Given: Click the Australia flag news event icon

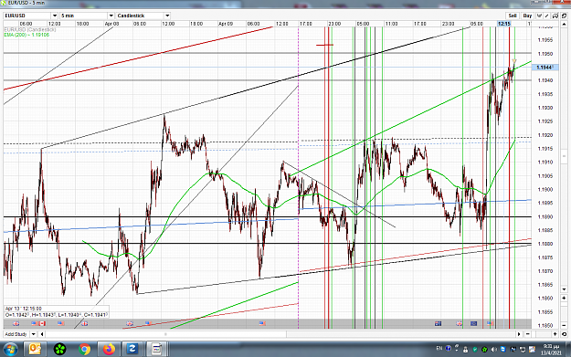Looking at the screenshot, I should click(x=439, y=323).
